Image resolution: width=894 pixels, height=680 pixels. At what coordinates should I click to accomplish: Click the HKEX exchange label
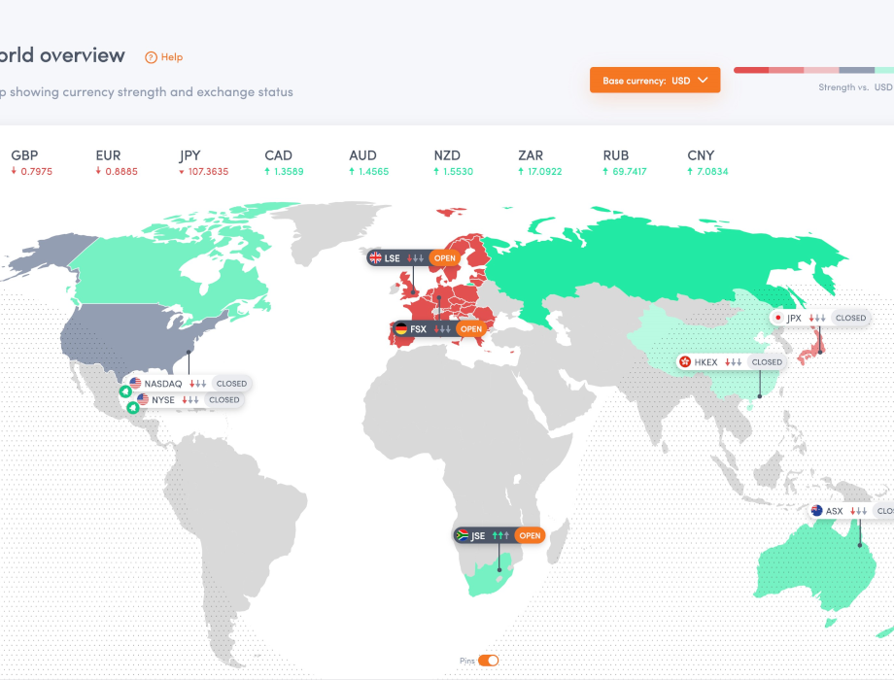pos(705,362)
